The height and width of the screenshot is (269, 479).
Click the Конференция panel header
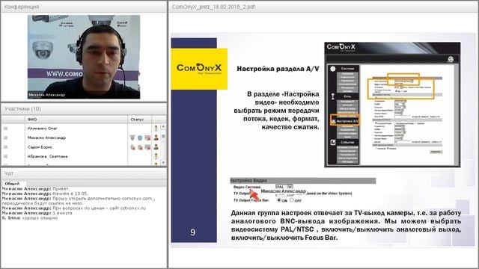pyautogui.click(x=84, y=7)
